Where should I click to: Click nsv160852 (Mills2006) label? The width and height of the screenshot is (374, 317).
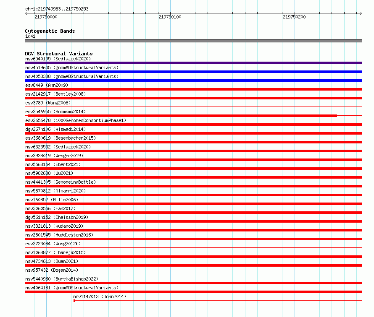(52, 200)
